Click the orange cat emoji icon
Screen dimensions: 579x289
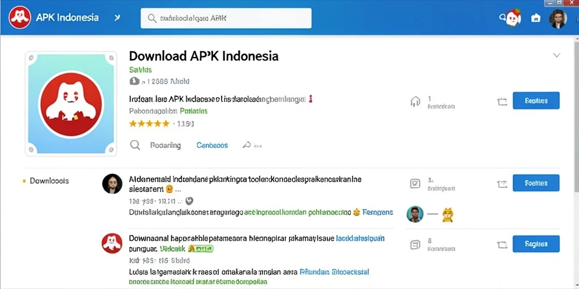click(x=448, y=215)
